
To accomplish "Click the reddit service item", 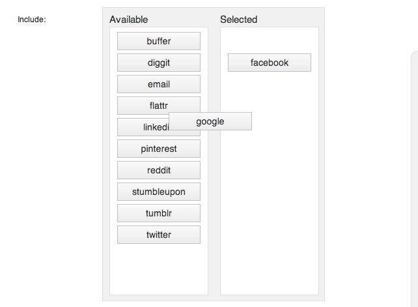I will (x=158, y=170).
